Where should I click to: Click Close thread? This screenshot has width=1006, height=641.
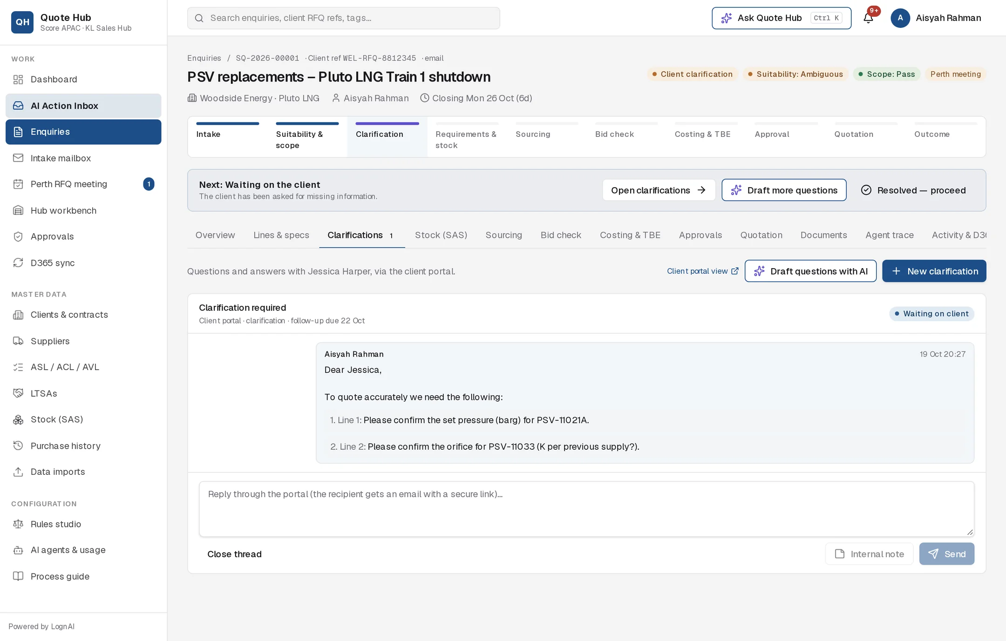click(234, 554)
